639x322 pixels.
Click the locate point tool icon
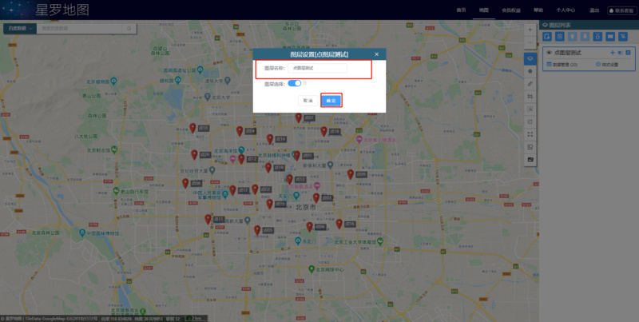[530, 71]
